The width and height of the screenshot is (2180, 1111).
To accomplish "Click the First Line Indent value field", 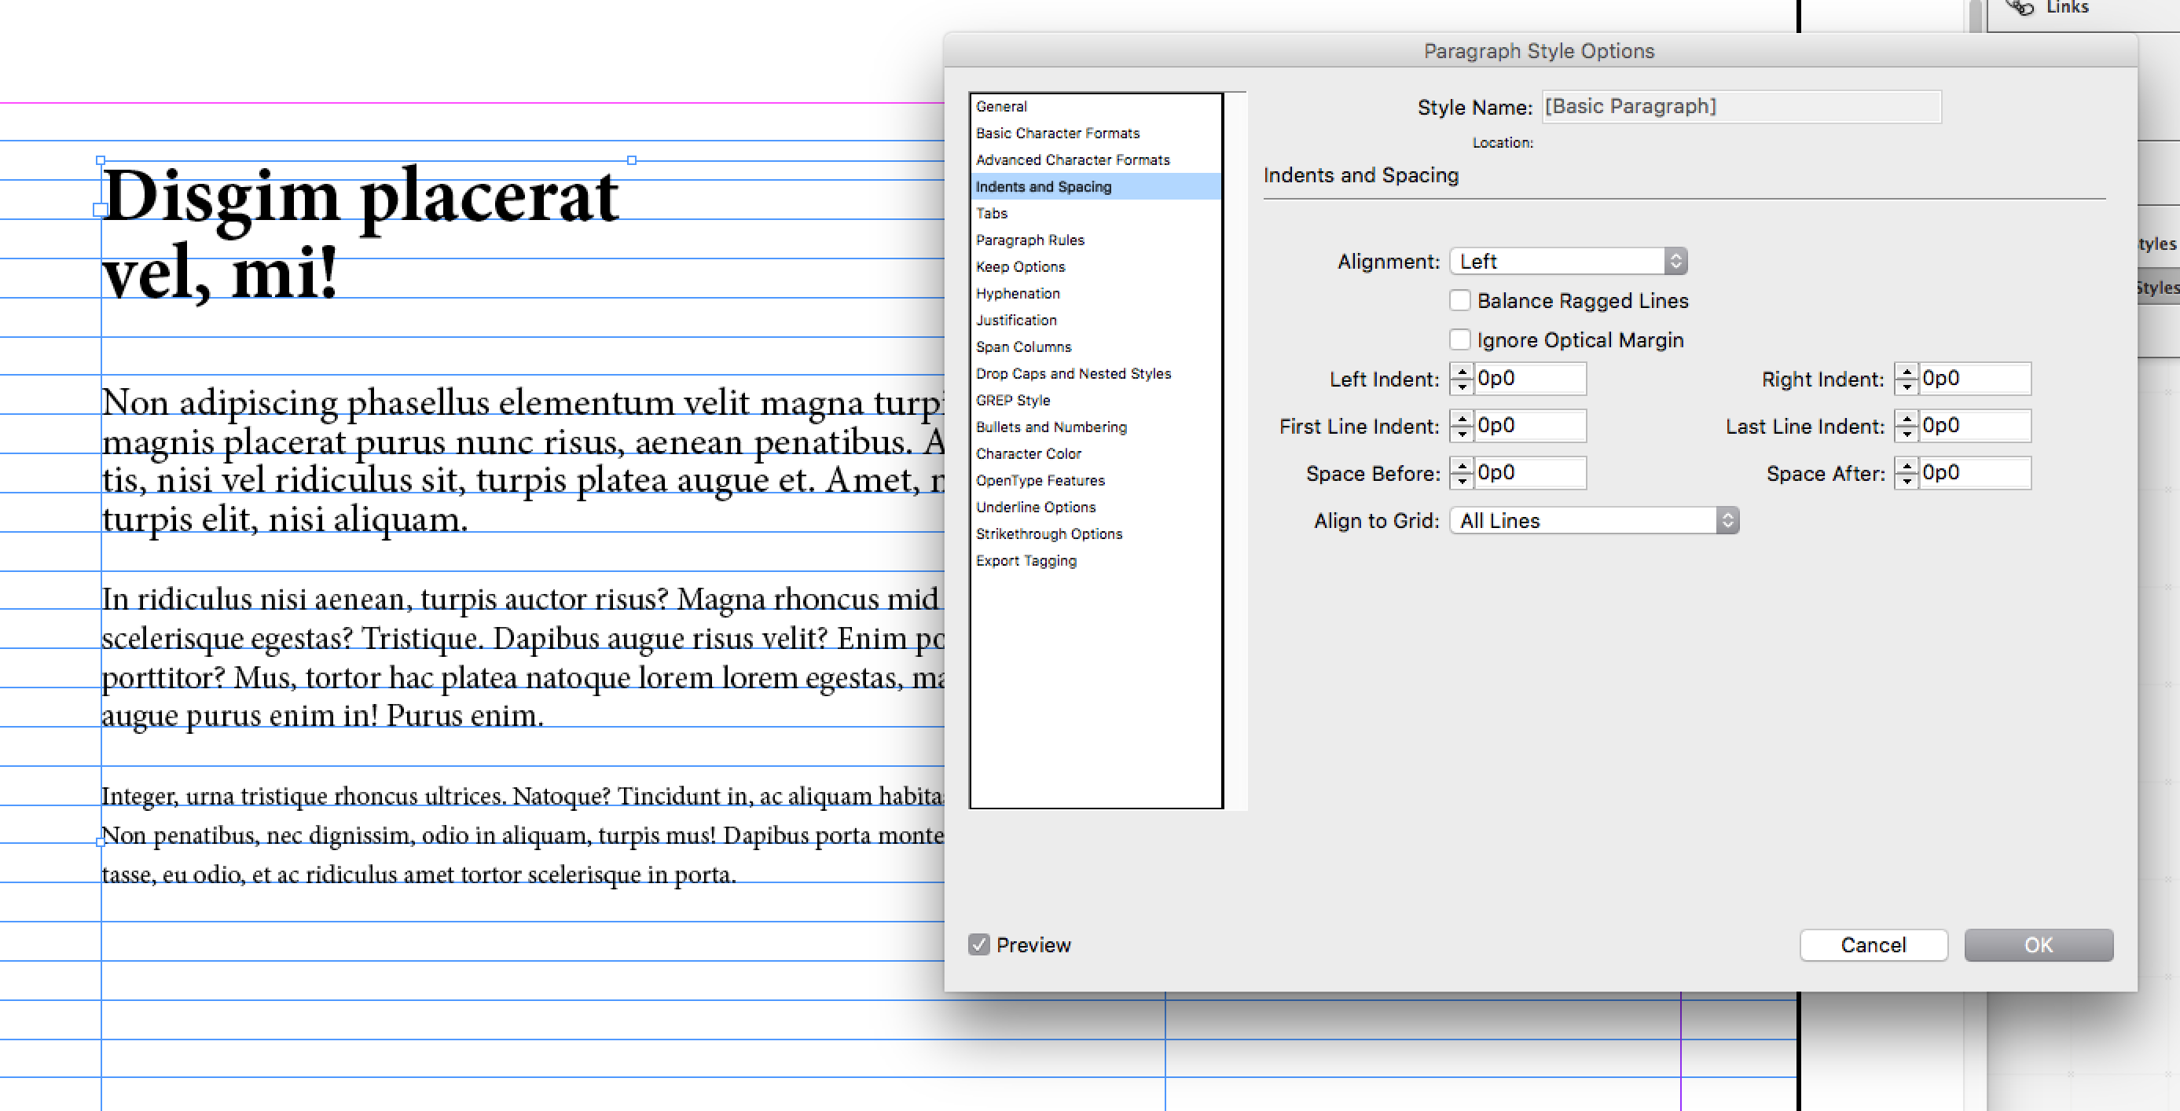I will click(1529, 426).
